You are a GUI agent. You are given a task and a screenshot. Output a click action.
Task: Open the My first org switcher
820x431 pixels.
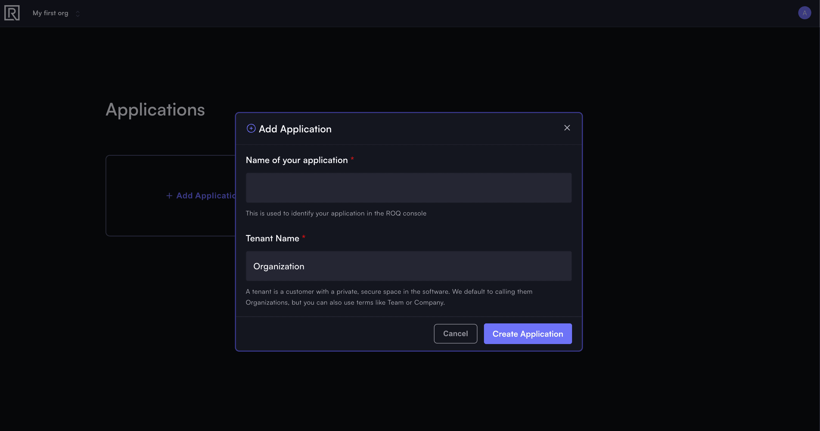(x=56, y=13)
